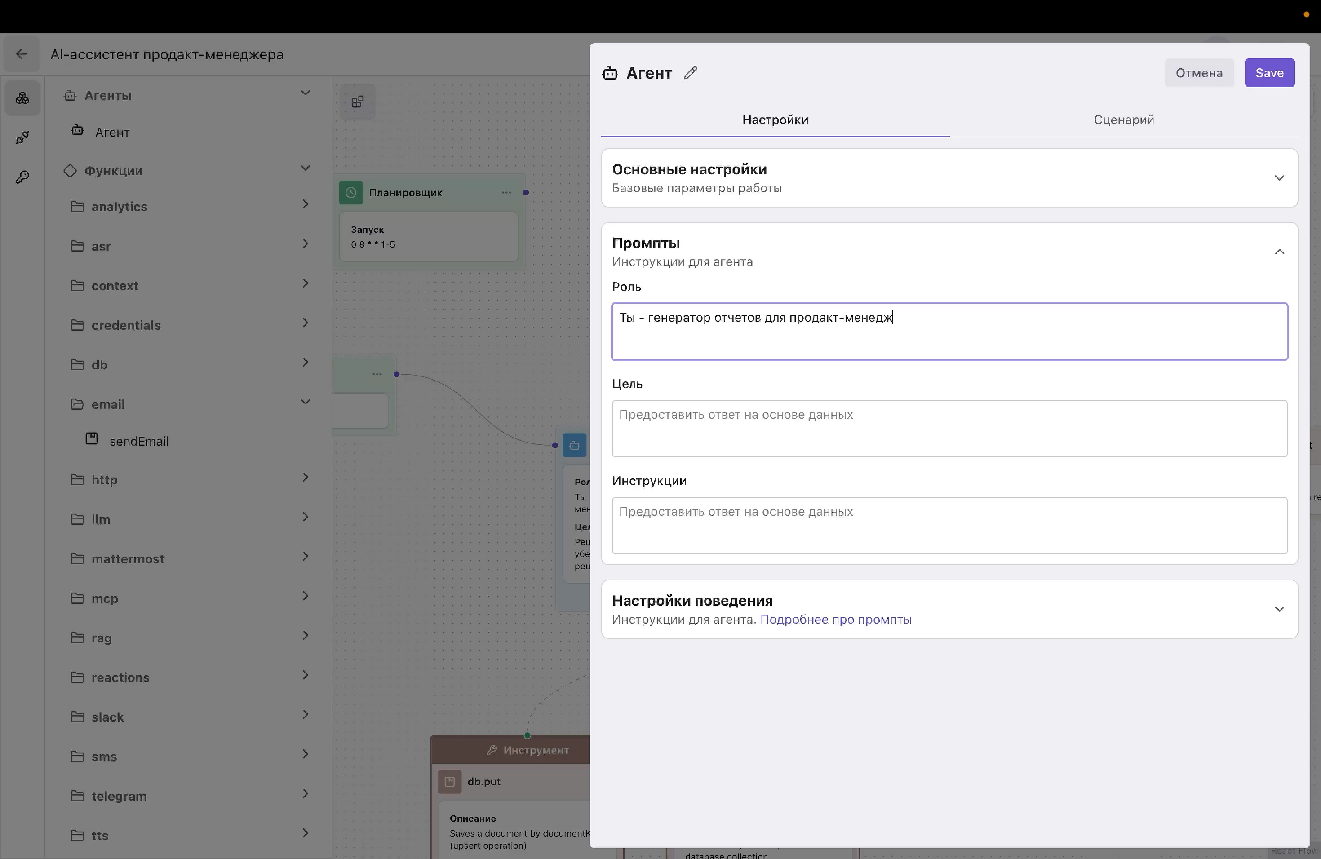This screenshot has height=859, width=1321.
Task: Expand the analytics folder chevron
Action: 305,204
